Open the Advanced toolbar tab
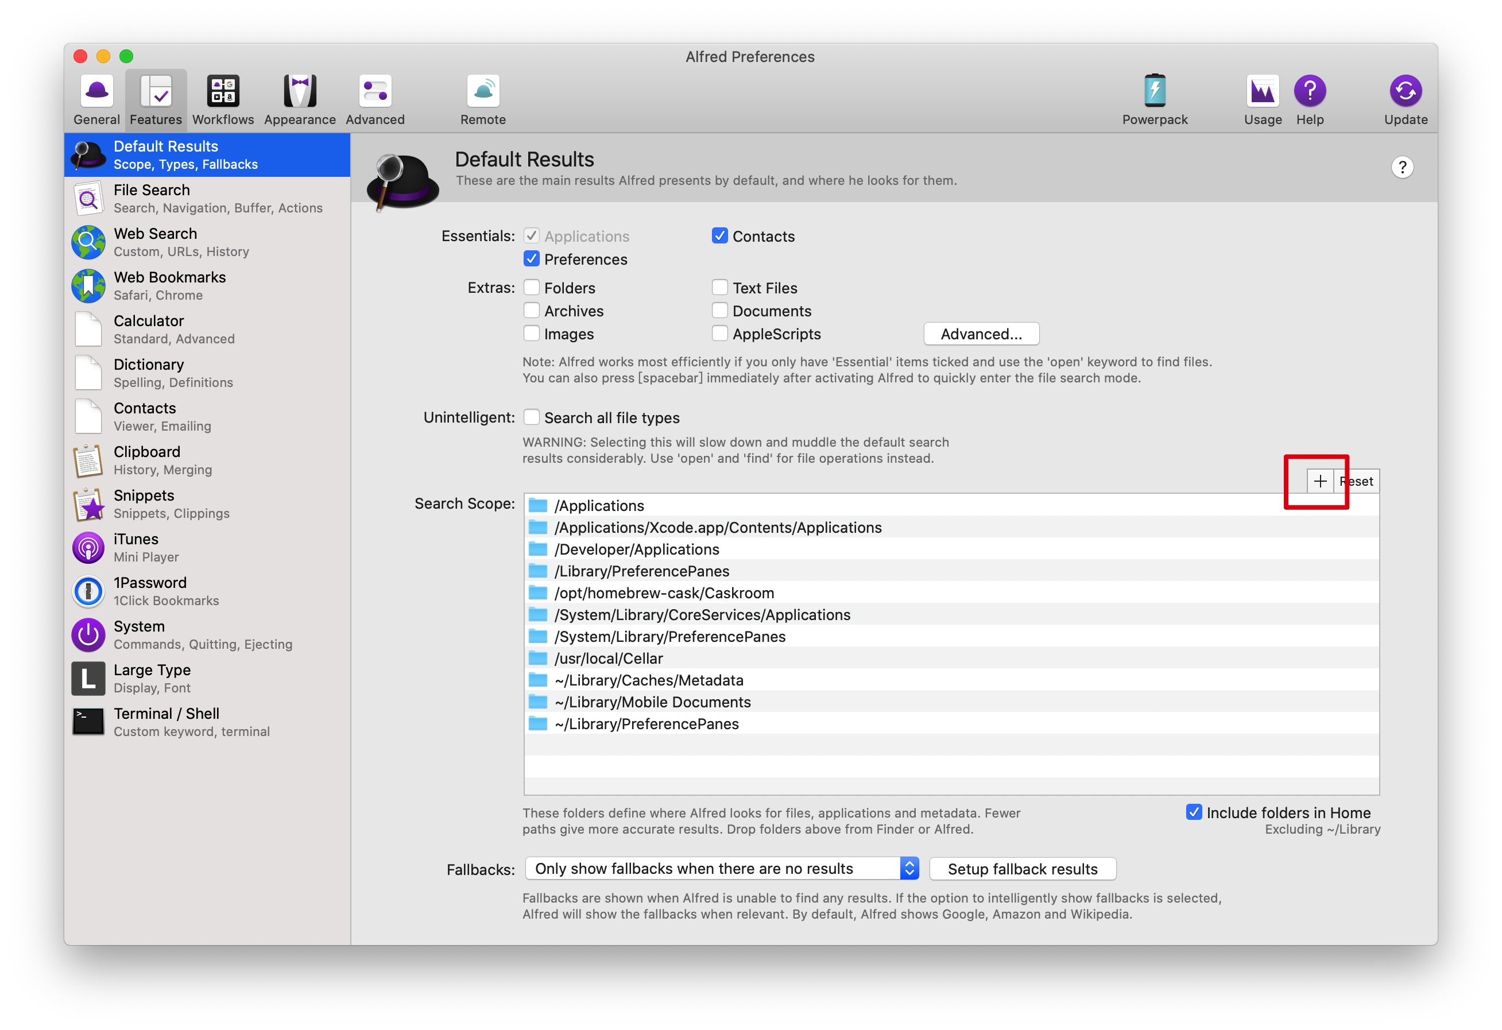This screenshot has height=1030, width=1502. tap(375, 99)
